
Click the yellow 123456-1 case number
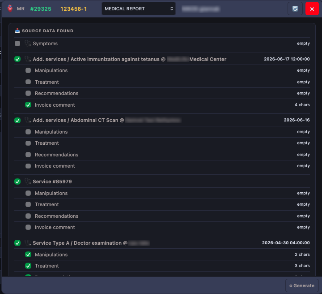tap(73, 9)
